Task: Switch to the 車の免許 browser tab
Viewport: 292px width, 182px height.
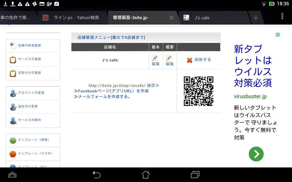Action: [18, 18]
